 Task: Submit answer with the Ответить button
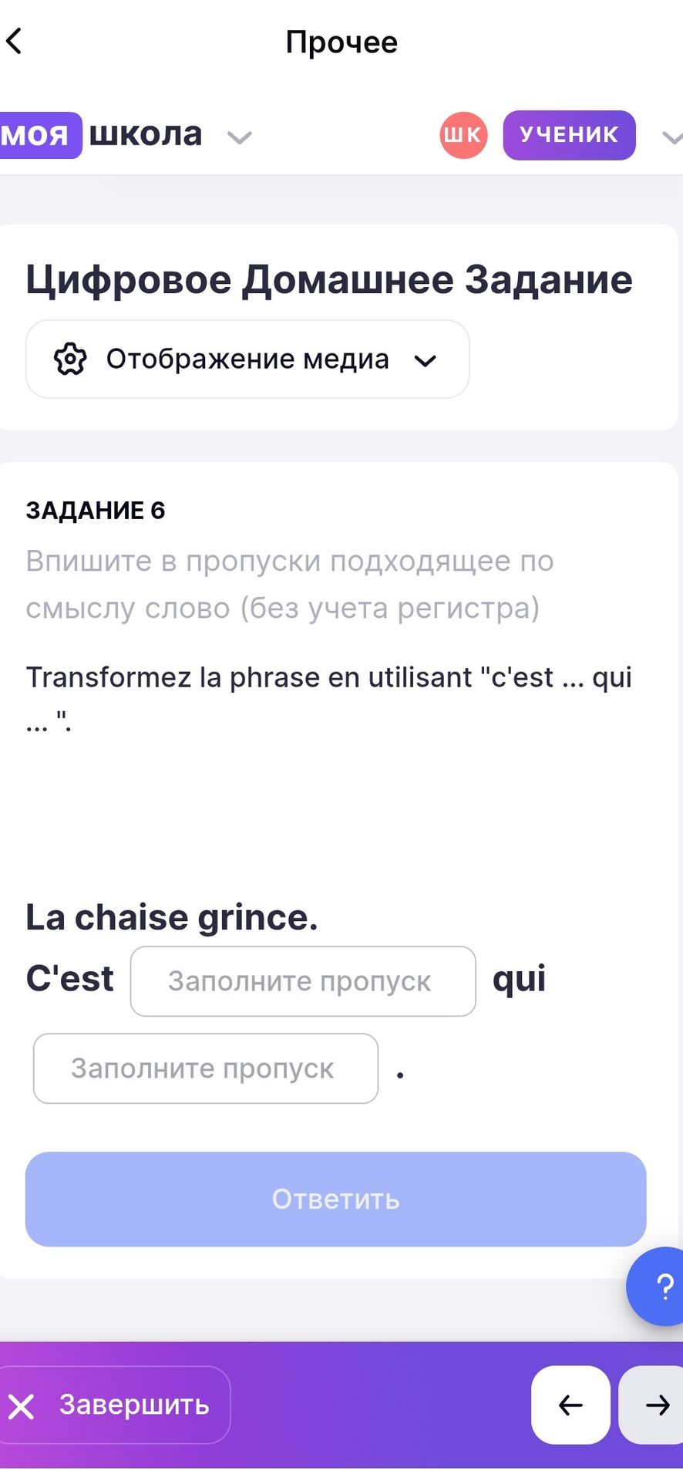[x=336, y=1199]
